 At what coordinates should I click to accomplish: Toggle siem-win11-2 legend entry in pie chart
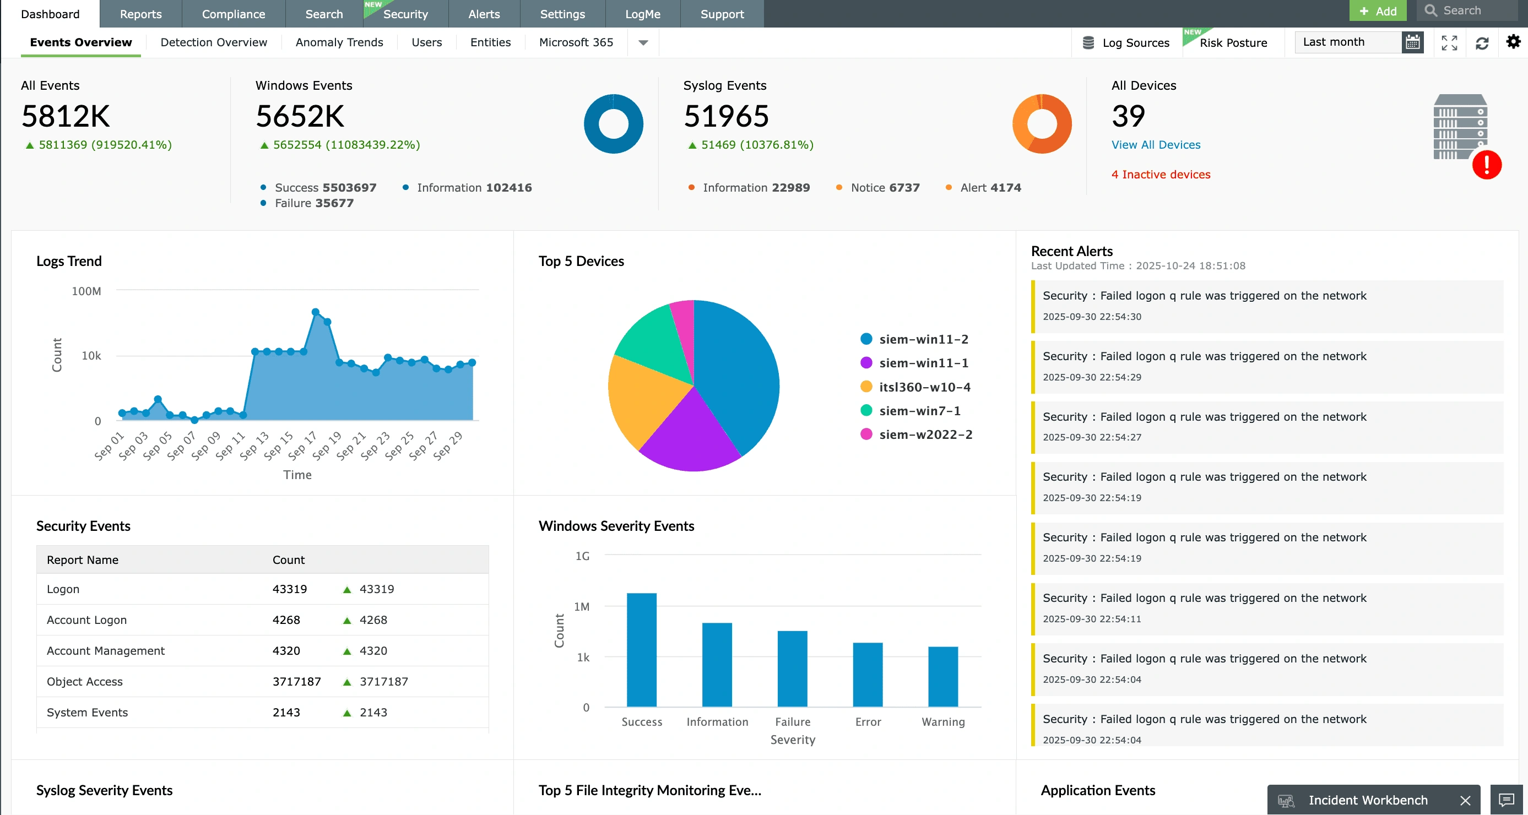(923, 339)
